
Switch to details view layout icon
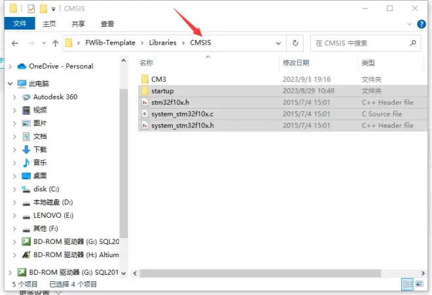pos(408,284)
